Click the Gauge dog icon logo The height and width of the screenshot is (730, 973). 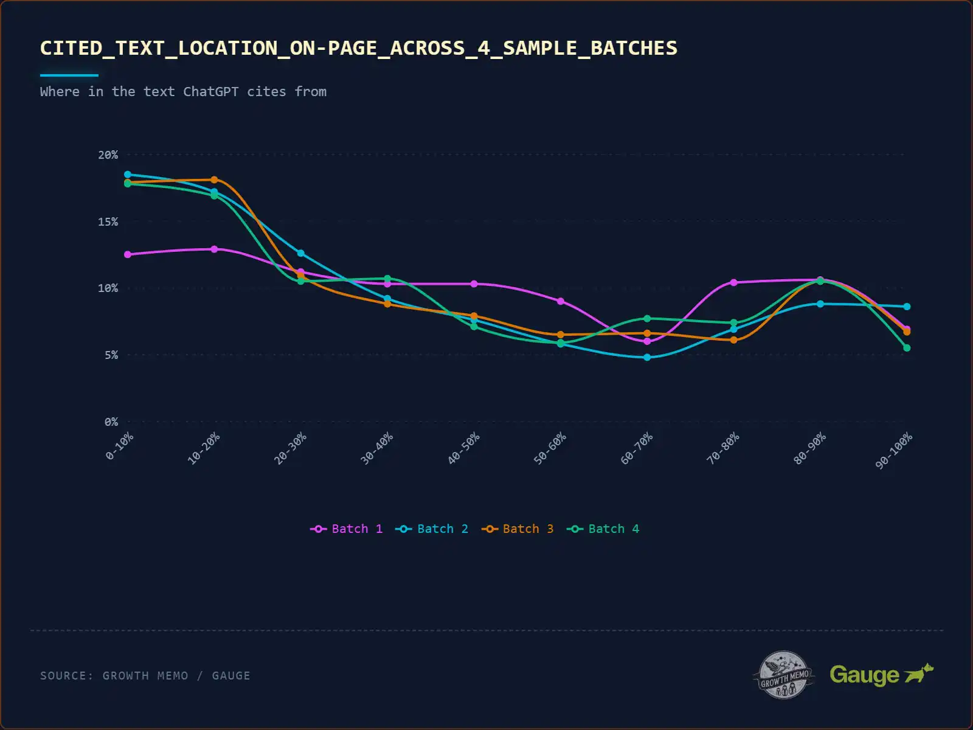pyautogui.click(x=918, y=674)
